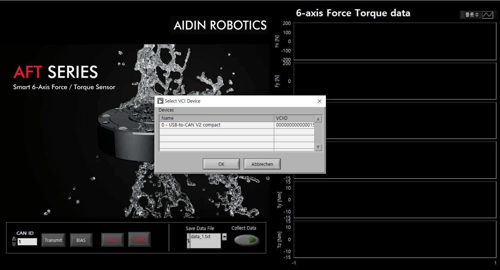Click the Save Data File path field
This screenshot has width=500, height=270.
[205, 241]
